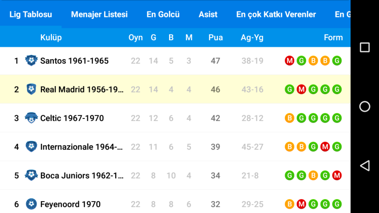Tap the Real Madrid club crest icon
The height and width of the screenshot is (213, 379).
(x=31, y=89)
